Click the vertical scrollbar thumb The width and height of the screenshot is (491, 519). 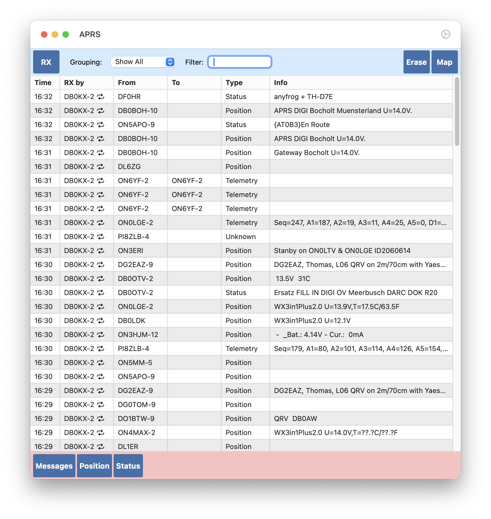(457, 112)
